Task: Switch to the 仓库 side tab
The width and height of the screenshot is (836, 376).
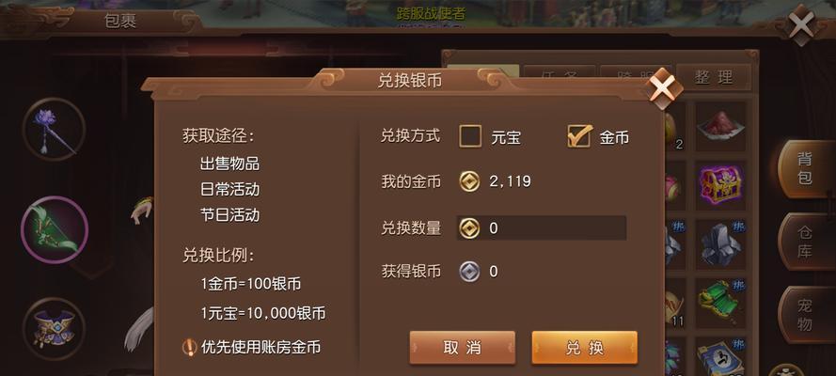Action: click(x=805, y=242)
